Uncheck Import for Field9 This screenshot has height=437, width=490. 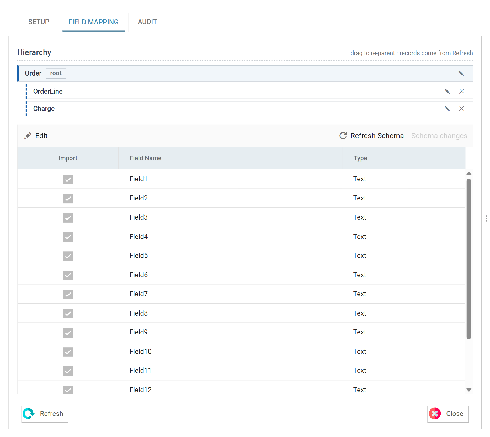pos(68,333)
